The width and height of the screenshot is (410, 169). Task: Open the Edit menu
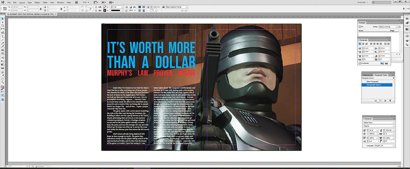click(x=15, y=2)
